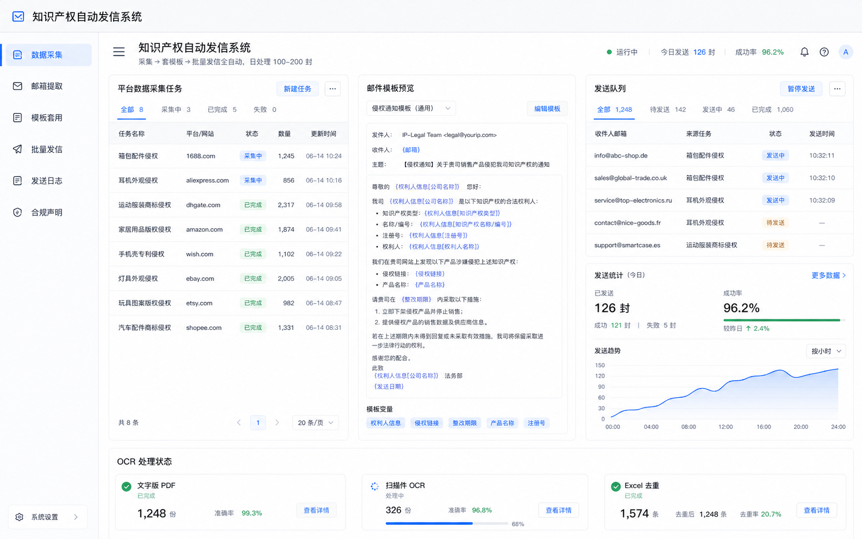Click the 权利人信息 template variable tag
Screen dimensions: 862x539
pos(386,423)
